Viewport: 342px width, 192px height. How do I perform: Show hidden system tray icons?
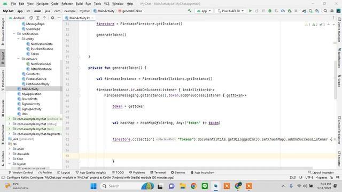283,186
